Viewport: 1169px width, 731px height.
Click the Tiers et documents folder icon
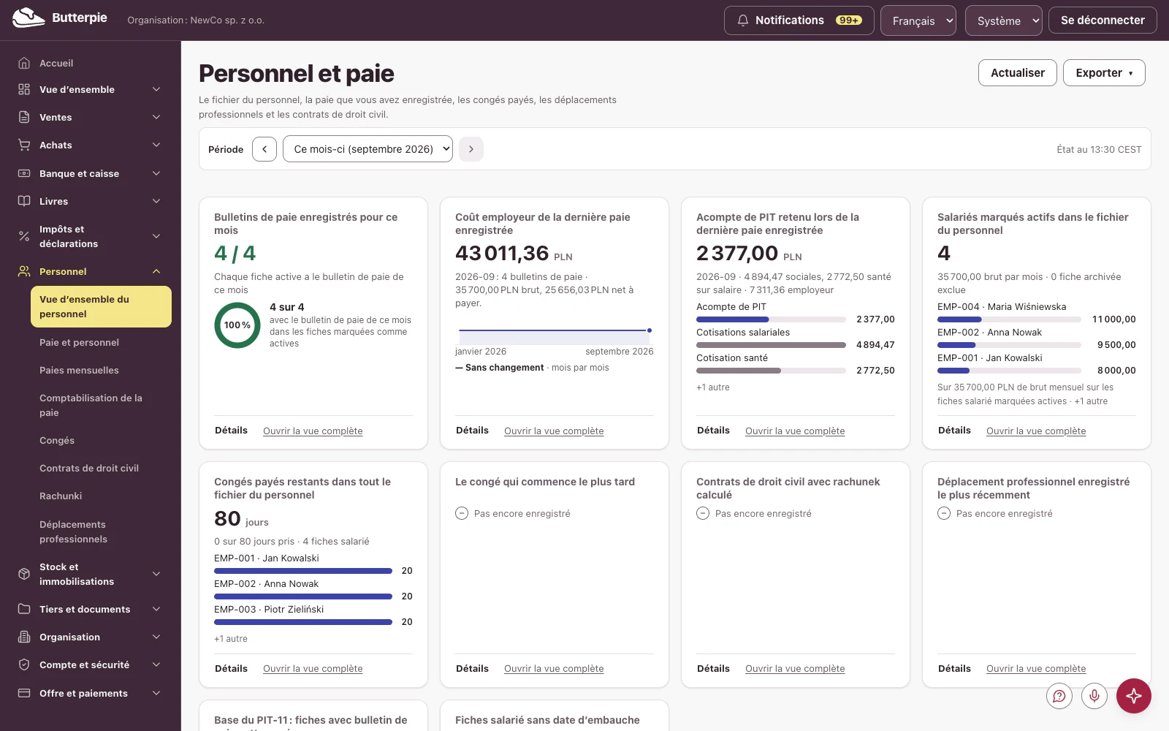pos(24,609)
